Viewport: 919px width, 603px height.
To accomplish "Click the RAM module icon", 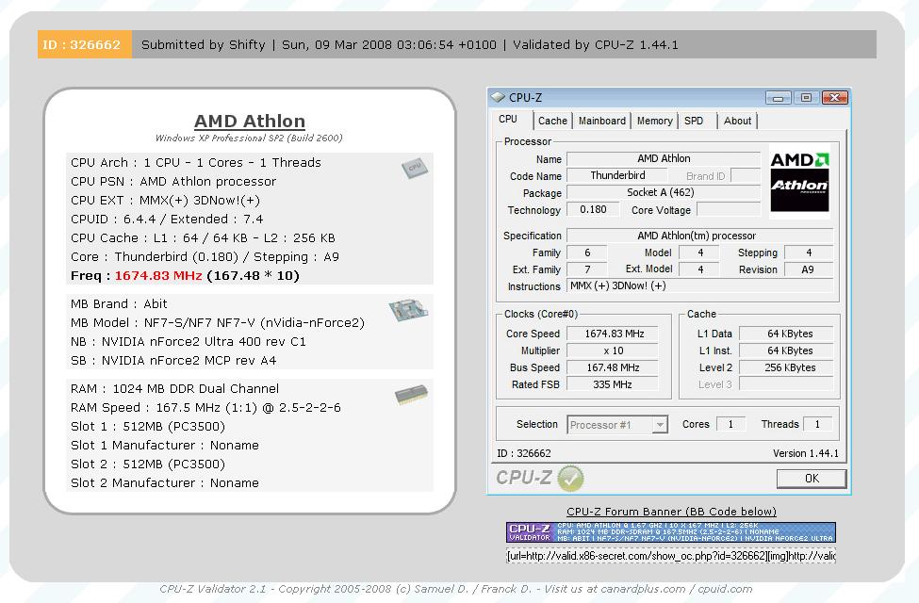I will (412, 395).
